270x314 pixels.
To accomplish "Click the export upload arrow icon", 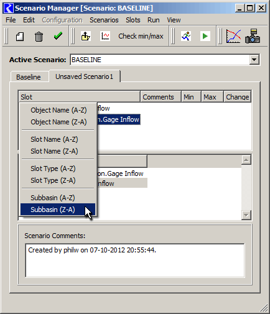I will [85, 36].
